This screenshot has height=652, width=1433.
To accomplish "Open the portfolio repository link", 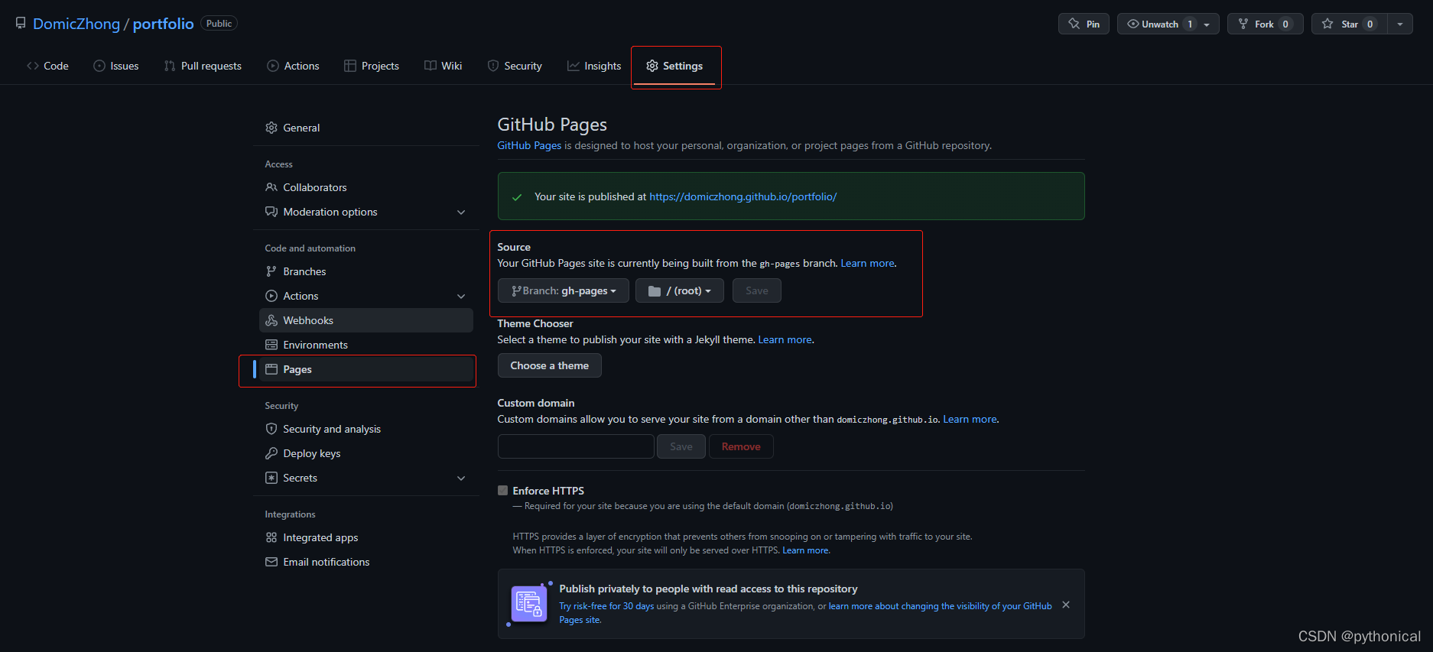I will tap(163, 24).
